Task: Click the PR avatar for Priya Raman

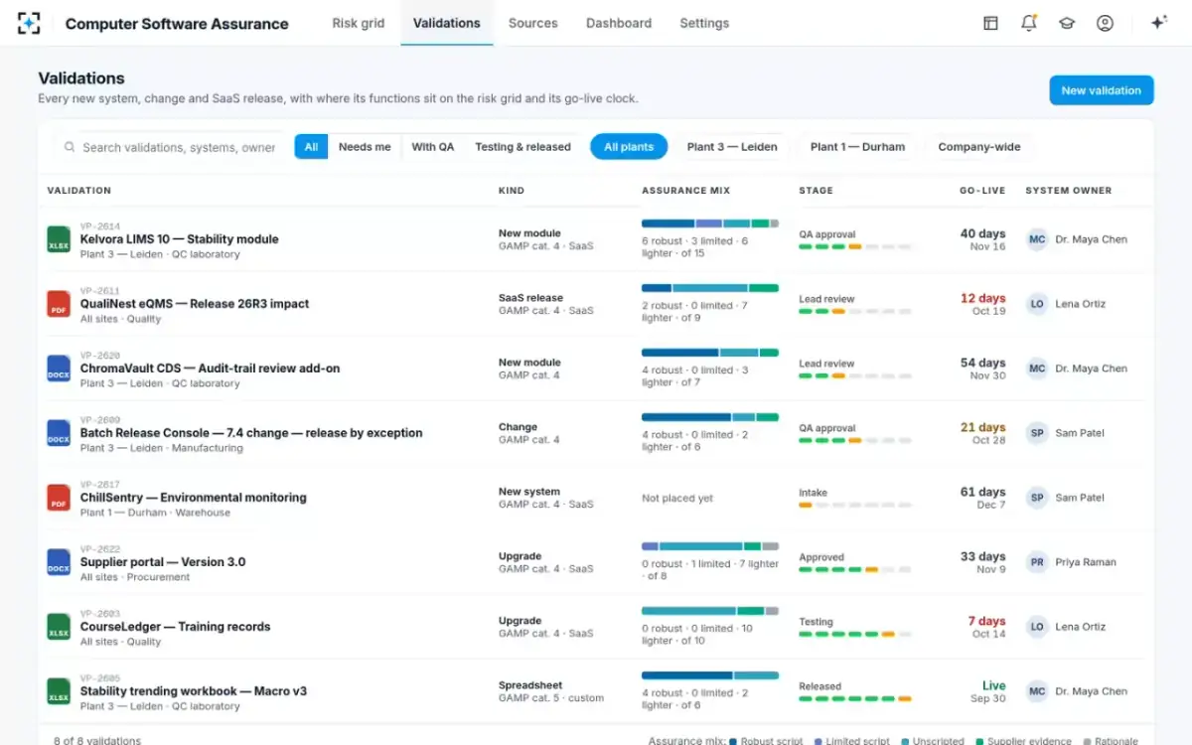Action: coord(1037,562)
